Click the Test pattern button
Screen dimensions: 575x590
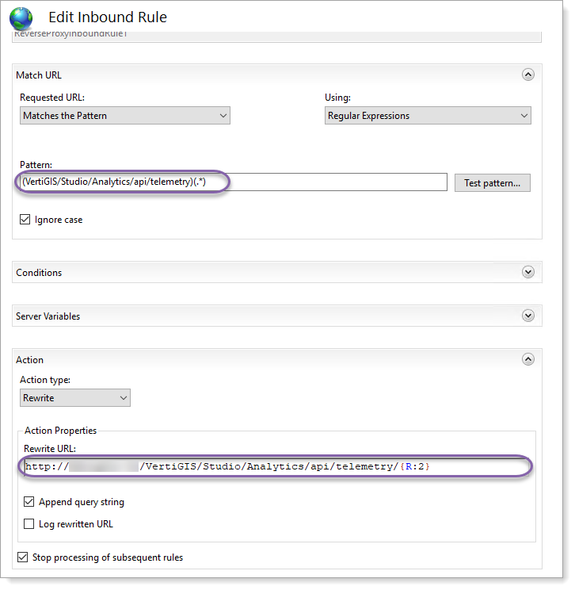coord(493,183)
